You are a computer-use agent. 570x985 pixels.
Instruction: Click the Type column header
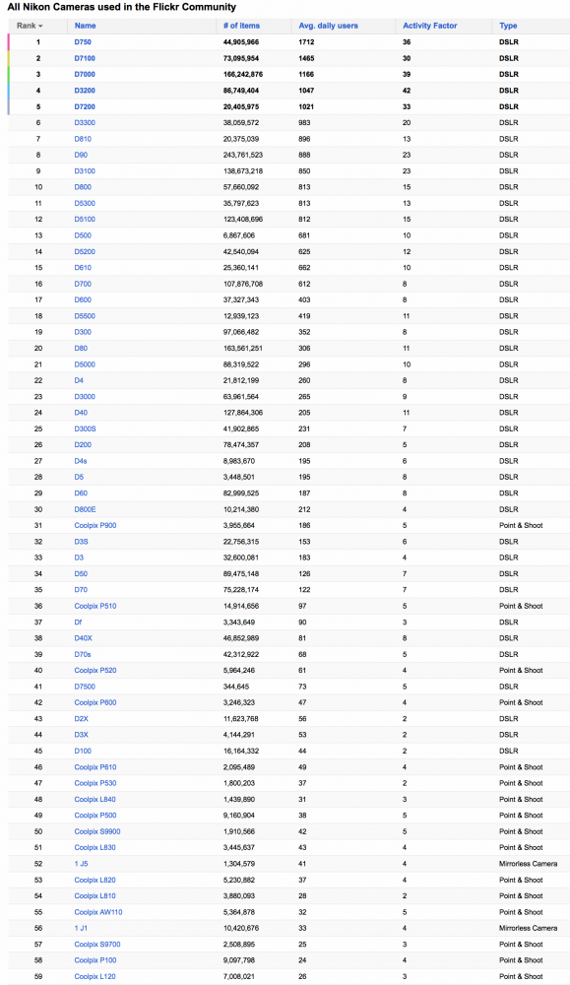pyautogui.click(x=509, y=26)
